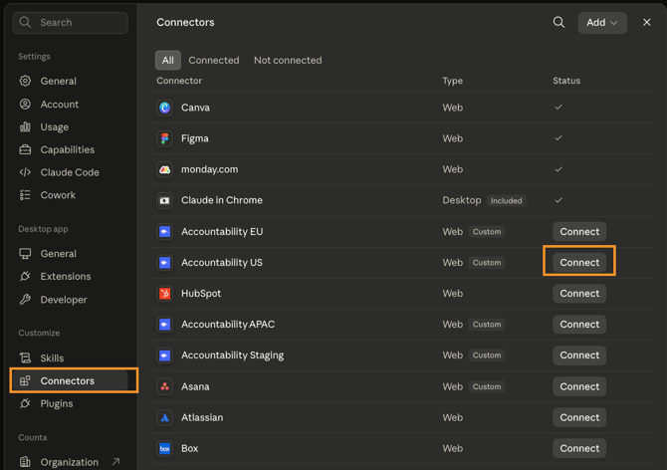Screen dimensions: 667x470
Task: Click the Included badge
Action: point(506,201)
